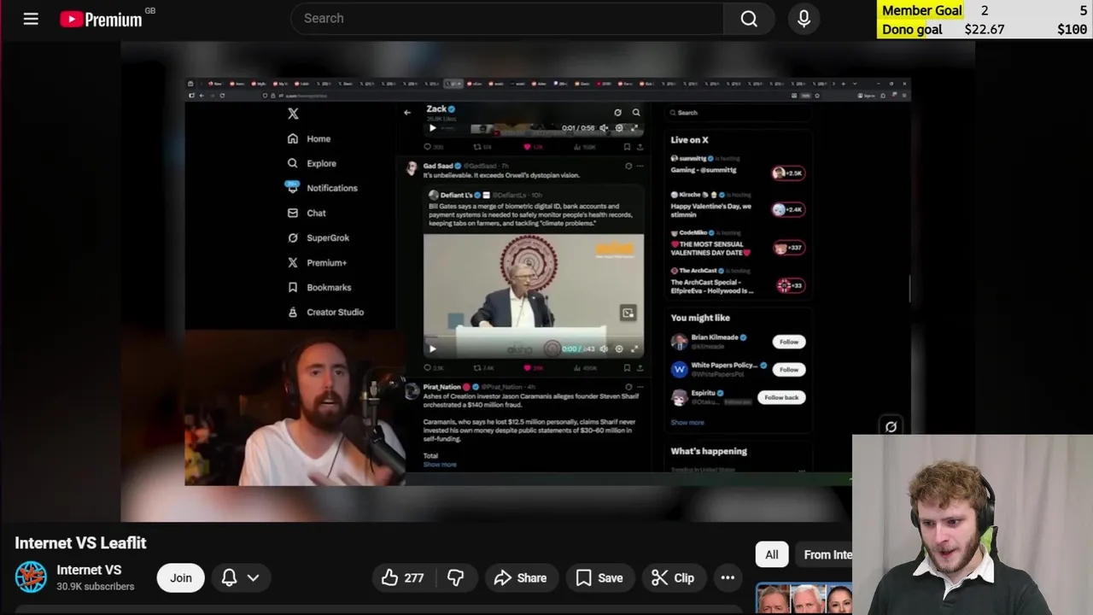Screen dimensions: 1093x615
Task: Create a clip with the scissors Clip button
Action: [673, 578]
